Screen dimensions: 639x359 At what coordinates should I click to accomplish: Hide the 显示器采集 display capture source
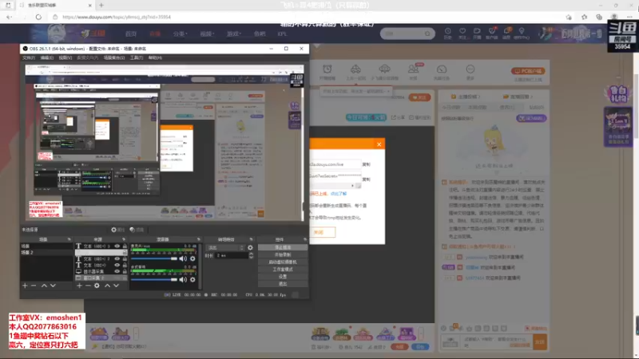[x=117, y=271]
